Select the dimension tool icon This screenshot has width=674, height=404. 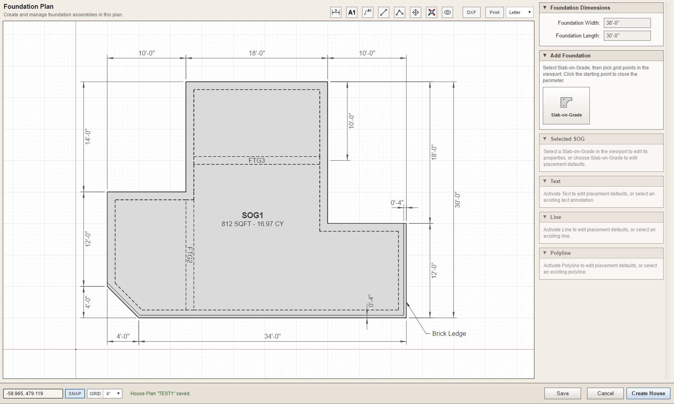coord(336,12)
